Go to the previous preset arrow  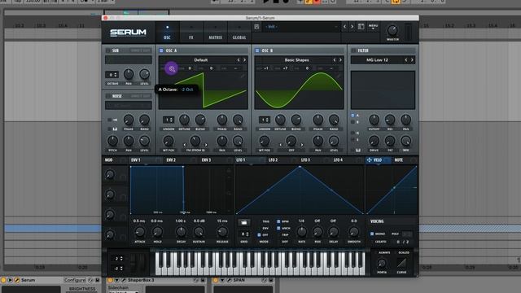[x=344, y=27]
